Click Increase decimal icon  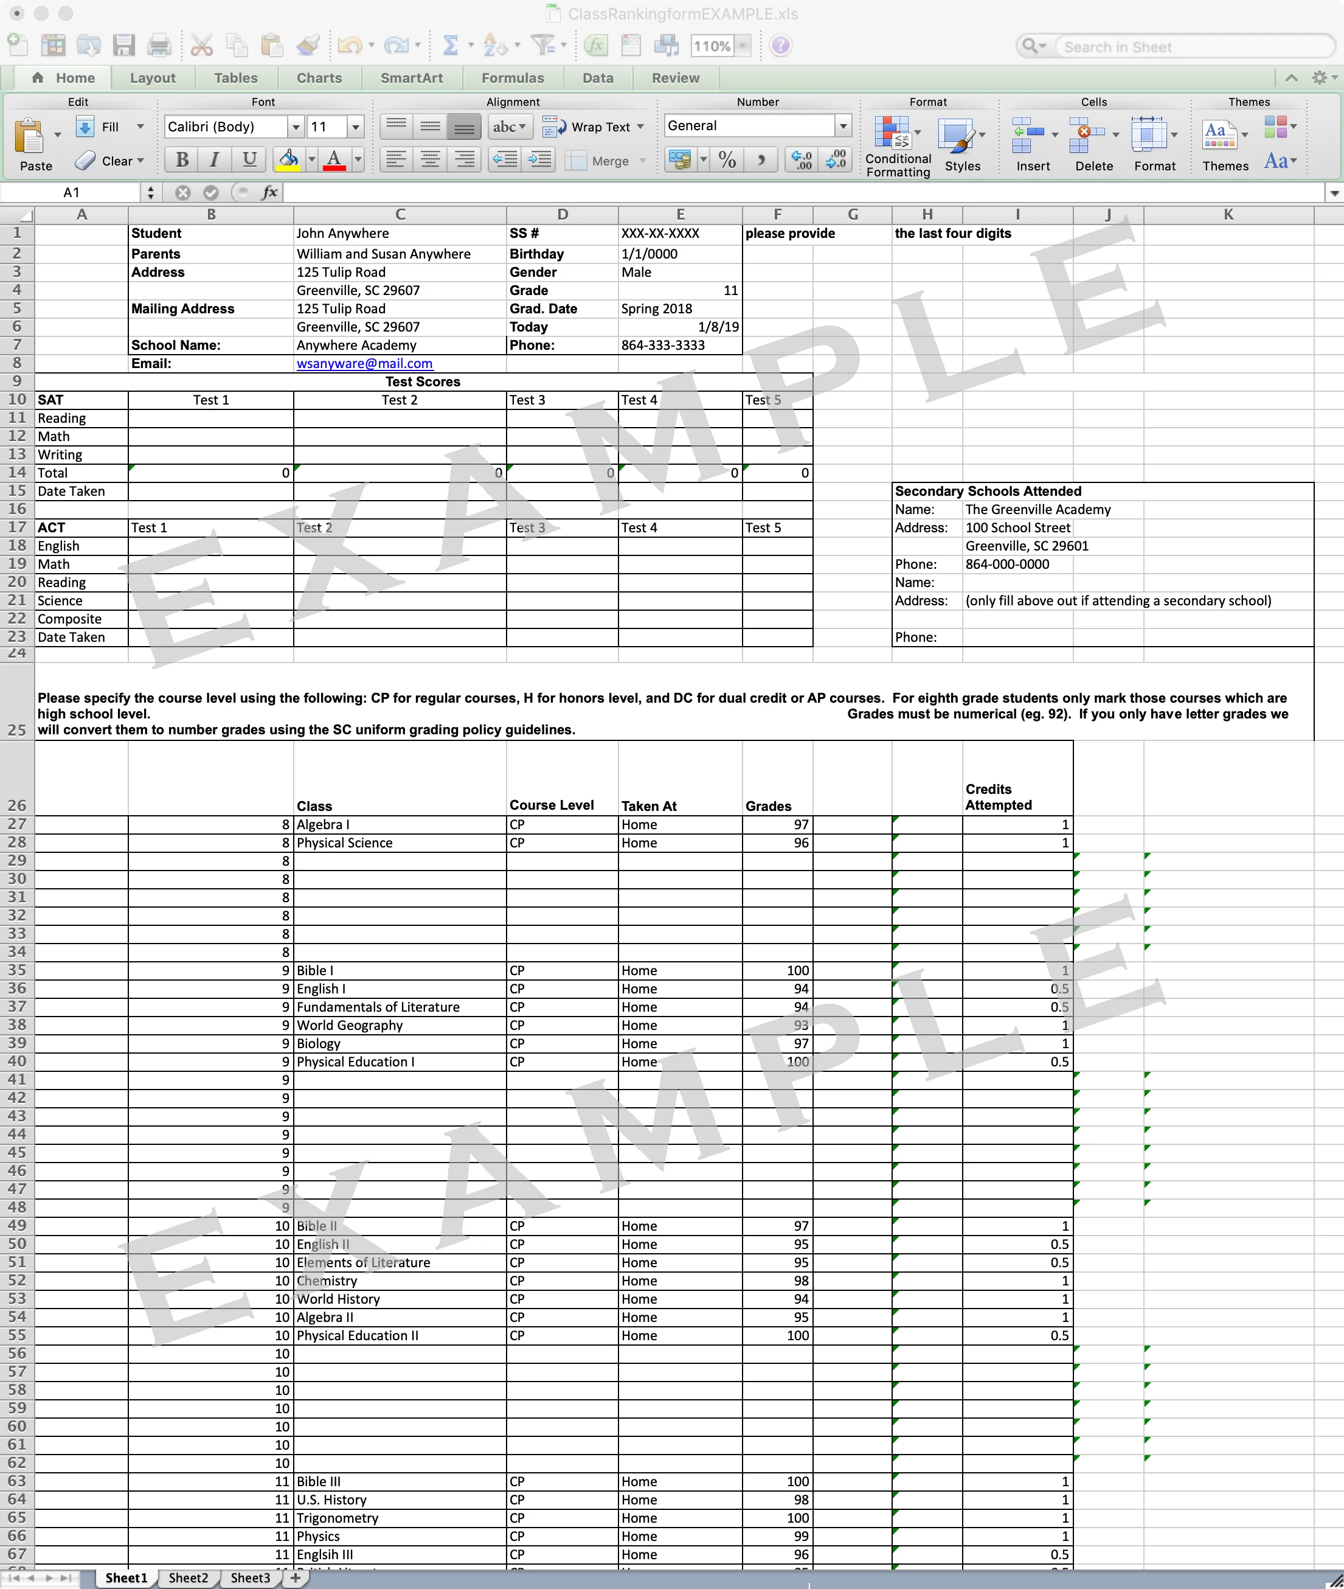pyautogui.click(x=802, y=160)
